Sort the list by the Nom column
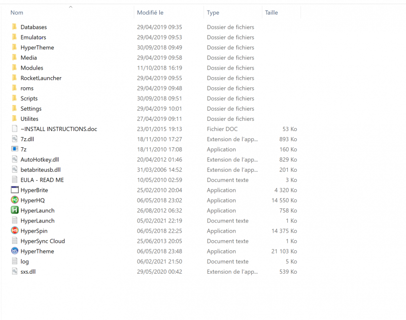This screenshot has height=320, width=406. [17, 12]
